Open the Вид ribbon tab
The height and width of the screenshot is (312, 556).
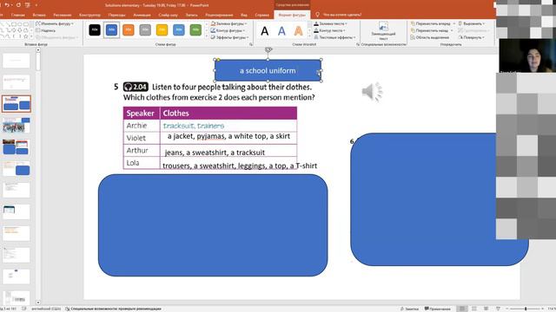point(244,15)
